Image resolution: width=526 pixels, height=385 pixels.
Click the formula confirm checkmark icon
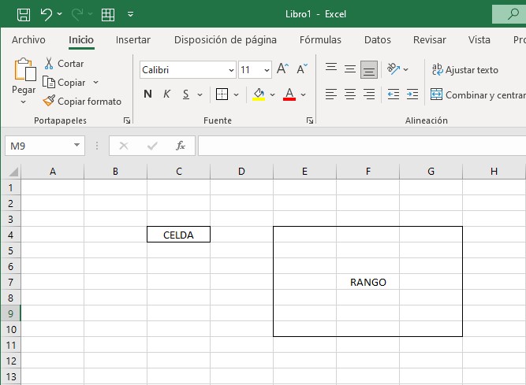[x=152, y=146]
